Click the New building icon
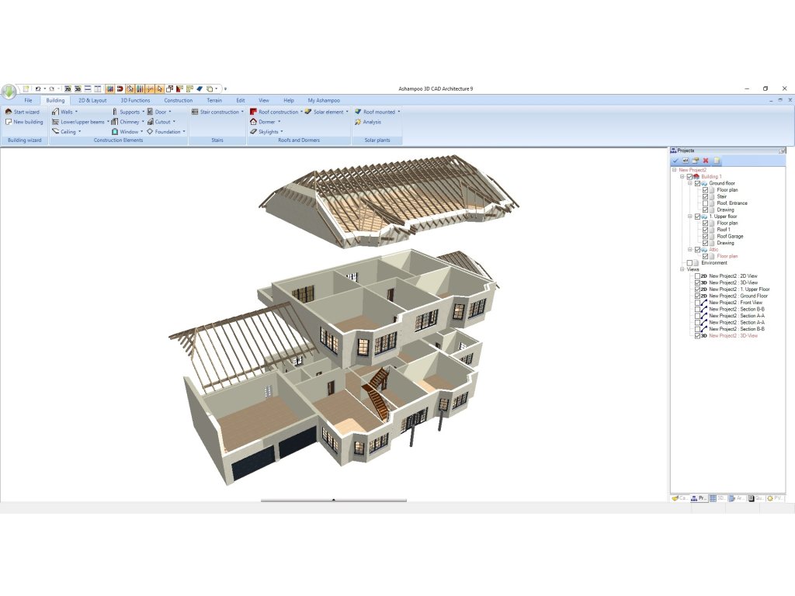Image resolution: width=795 pixels, height=596 pixels. pos(9,122)
